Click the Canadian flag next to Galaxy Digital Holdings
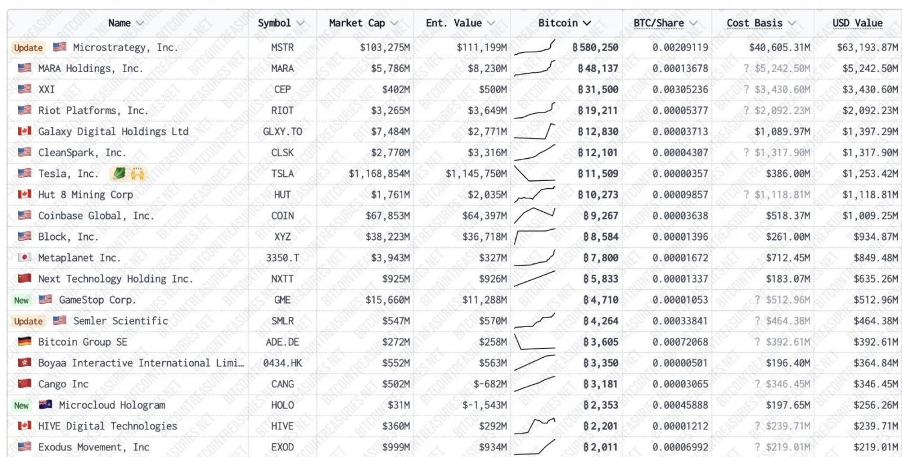 [25, 131]
